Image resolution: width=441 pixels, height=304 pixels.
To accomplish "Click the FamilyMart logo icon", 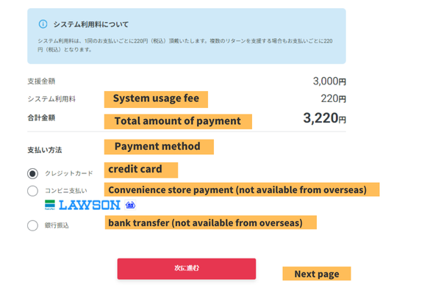I will pos(50,205).
